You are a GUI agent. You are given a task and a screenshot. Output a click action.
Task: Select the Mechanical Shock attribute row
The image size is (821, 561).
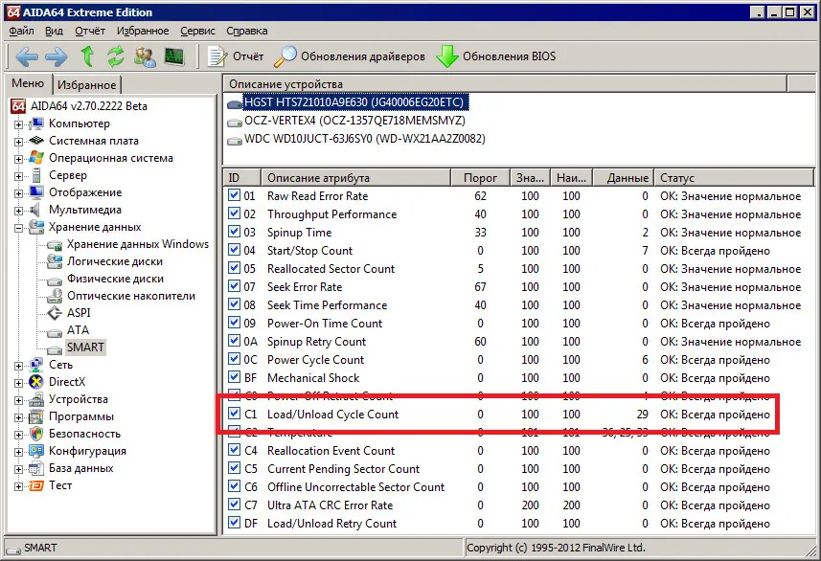coord(518,378)
